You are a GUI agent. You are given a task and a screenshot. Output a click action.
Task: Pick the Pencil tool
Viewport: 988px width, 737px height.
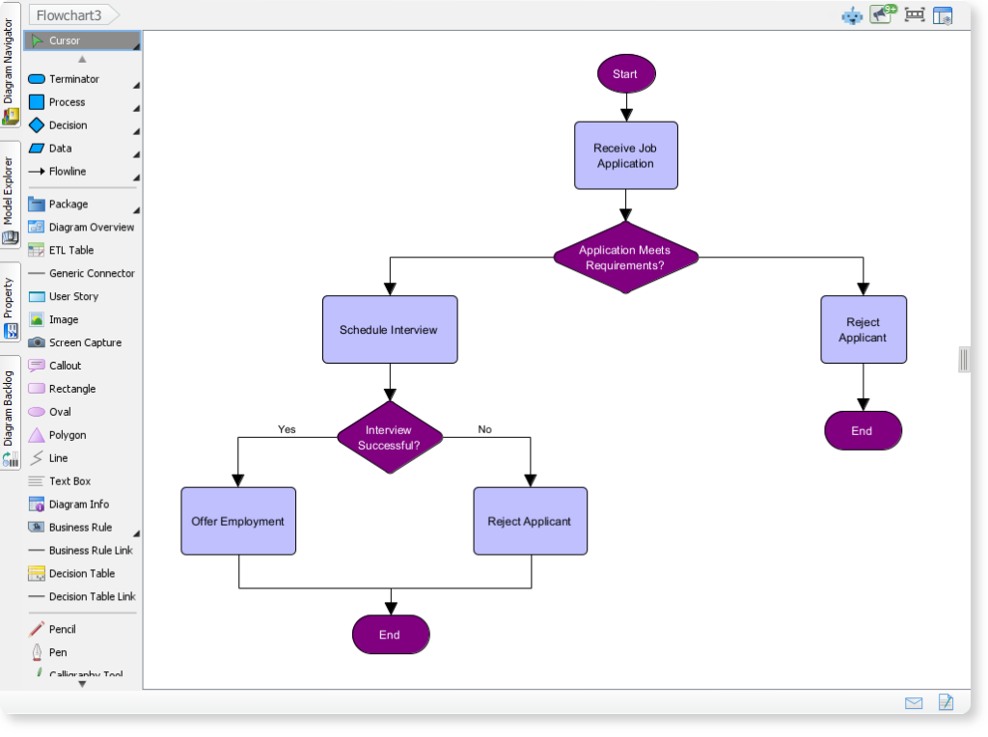click(x=60, y=628)
